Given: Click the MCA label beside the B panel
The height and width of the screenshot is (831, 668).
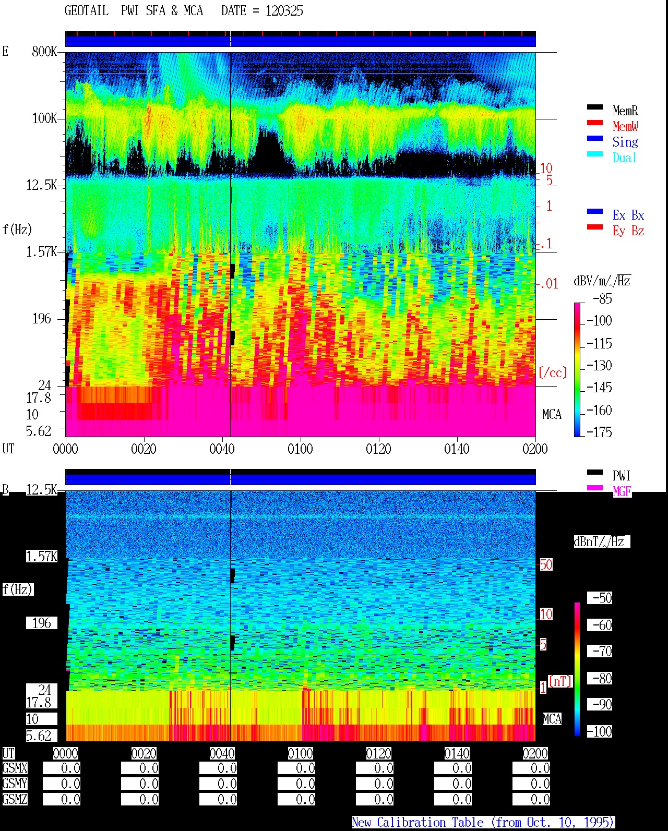Looking at the screenshot, I should [x=552, y=719].
